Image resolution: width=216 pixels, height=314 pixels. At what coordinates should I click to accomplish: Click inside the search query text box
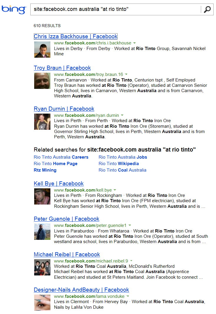(116, 9)
